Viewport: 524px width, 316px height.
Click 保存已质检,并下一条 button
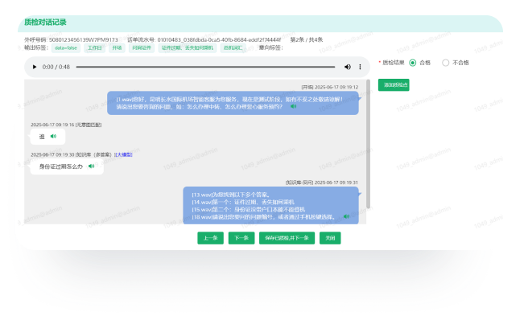(287, 238)
